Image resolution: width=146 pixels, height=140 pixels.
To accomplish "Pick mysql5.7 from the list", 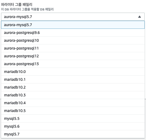I will (x=73, y=134).
